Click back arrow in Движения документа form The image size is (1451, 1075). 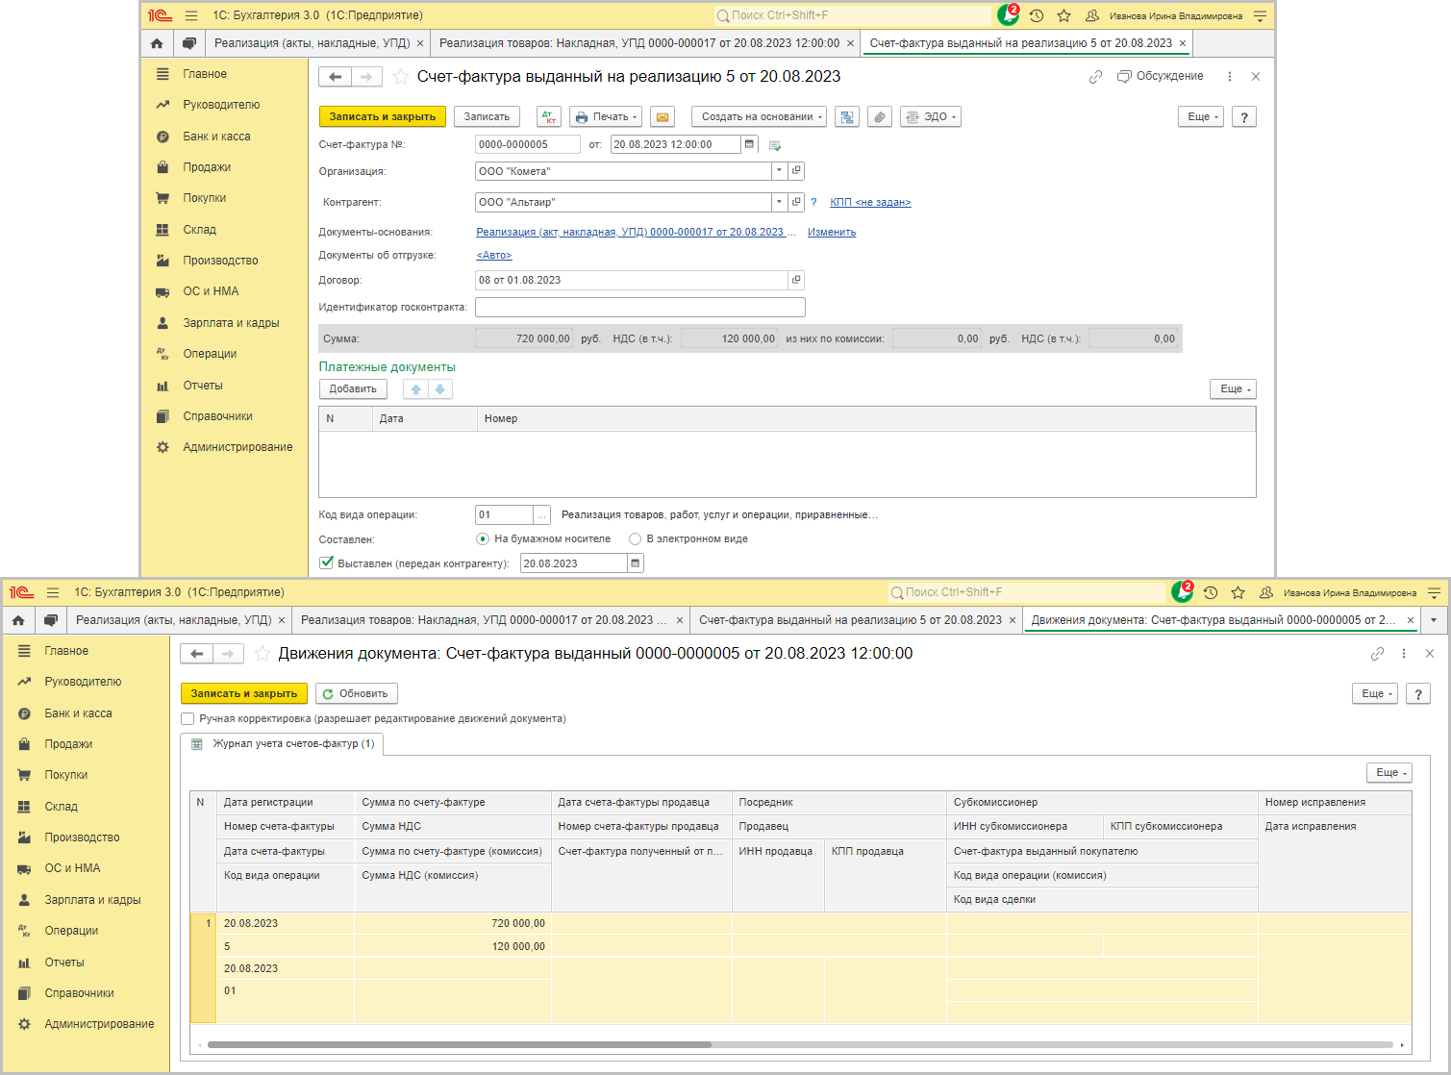pyautogui.click(x=196, y=654)
